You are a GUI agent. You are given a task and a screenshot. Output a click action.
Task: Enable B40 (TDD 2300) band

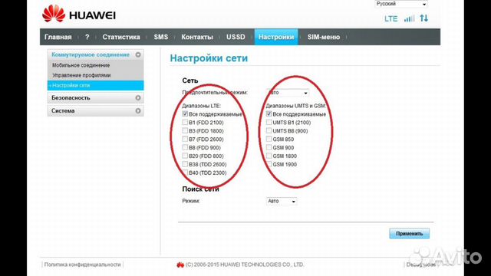coord(185,172)
